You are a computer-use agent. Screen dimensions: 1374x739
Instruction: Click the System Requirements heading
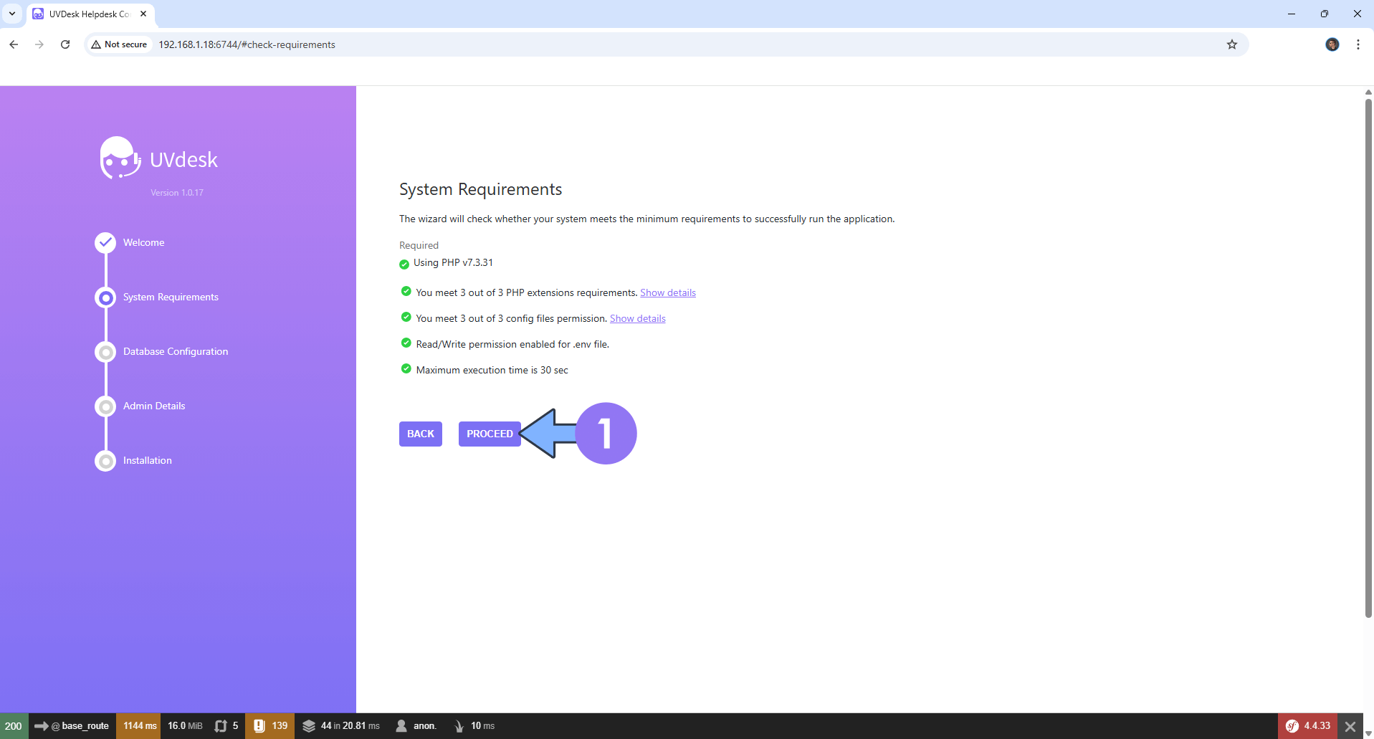pyautogui.click(x=480, y=189)
